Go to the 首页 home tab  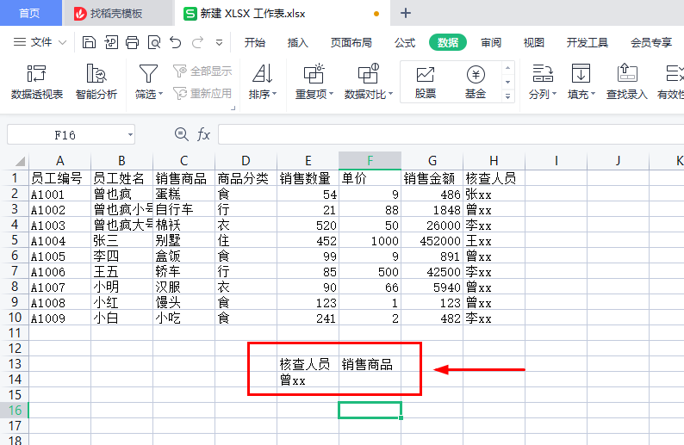click(x=29, y=13)
